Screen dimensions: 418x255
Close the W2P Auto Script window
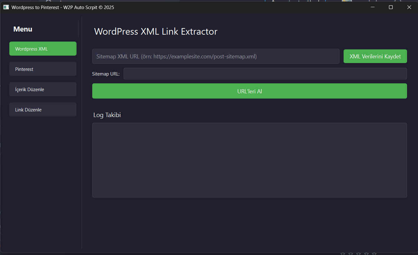click(x=409, y=7)
